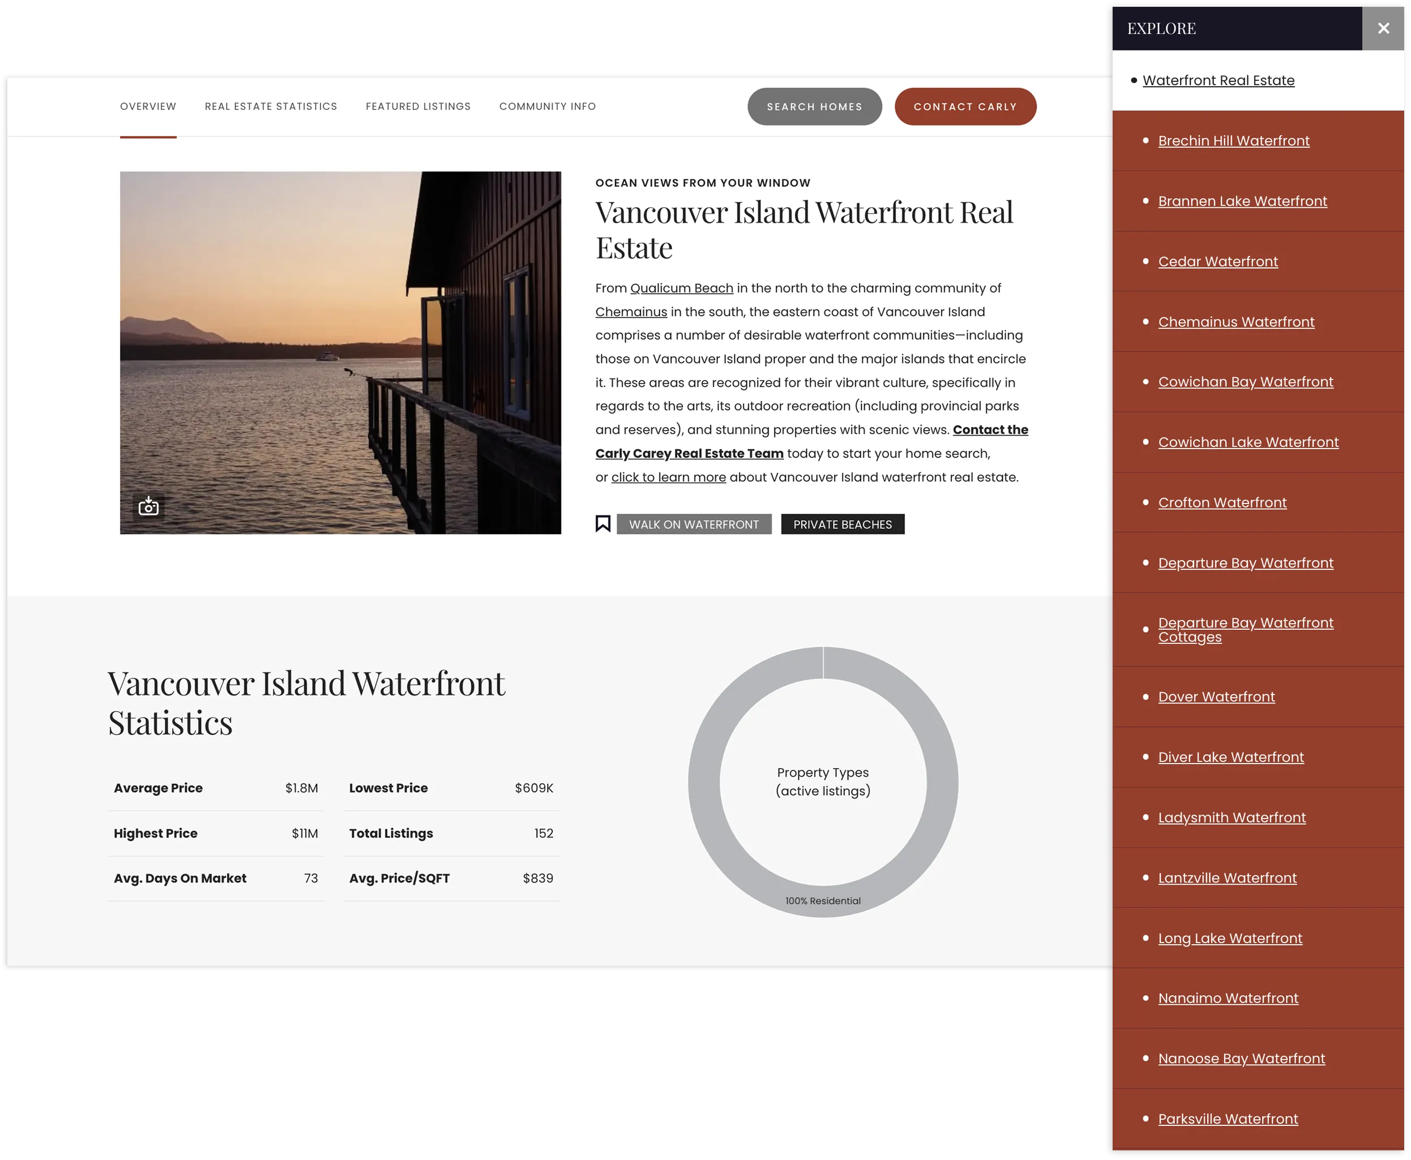The height and width of the screenshot is (1160, 1411).
Task: Click the photo gallery camera icon
Action: [x=148, y=506]
